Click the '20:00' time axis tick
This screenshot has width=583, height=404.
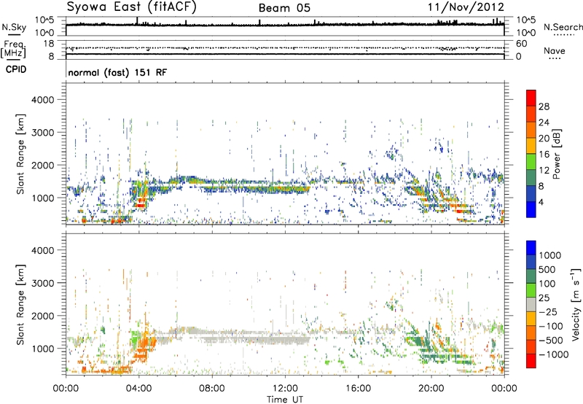point(431,389)
